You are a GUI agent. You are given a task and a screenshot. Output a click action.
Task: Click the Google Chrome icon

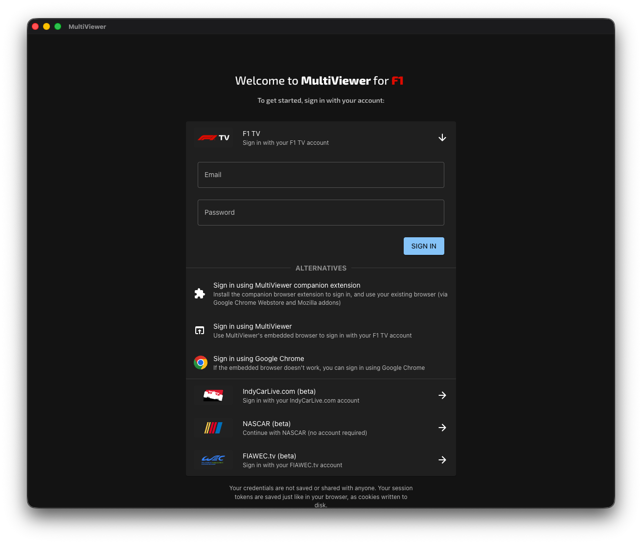pyautogui.click(x=200, y=363)
